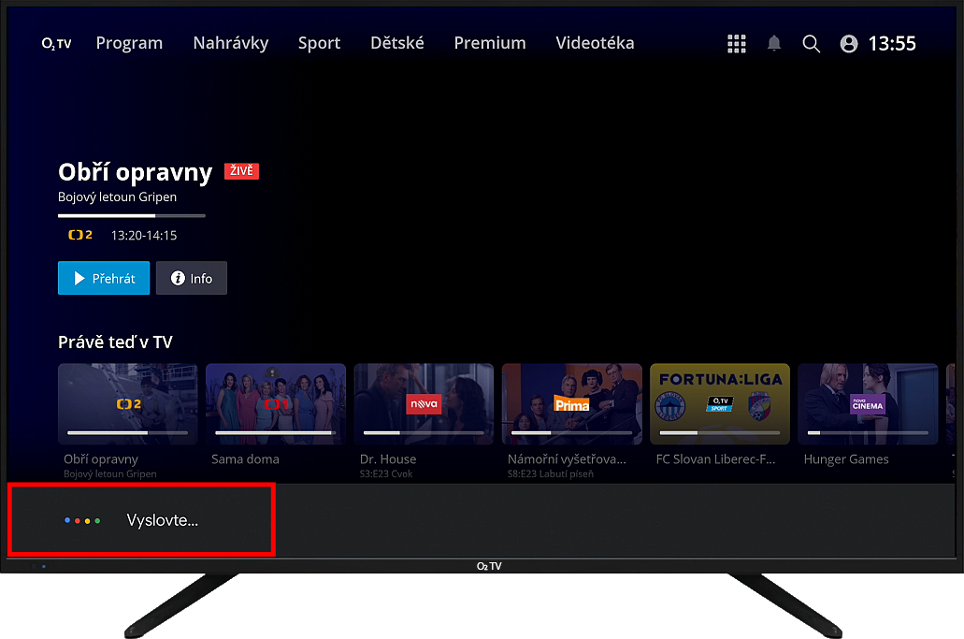Click the ČT2 channel logo under title
Image resolution: width=964 pixels, height=639 pixels.
80,236
